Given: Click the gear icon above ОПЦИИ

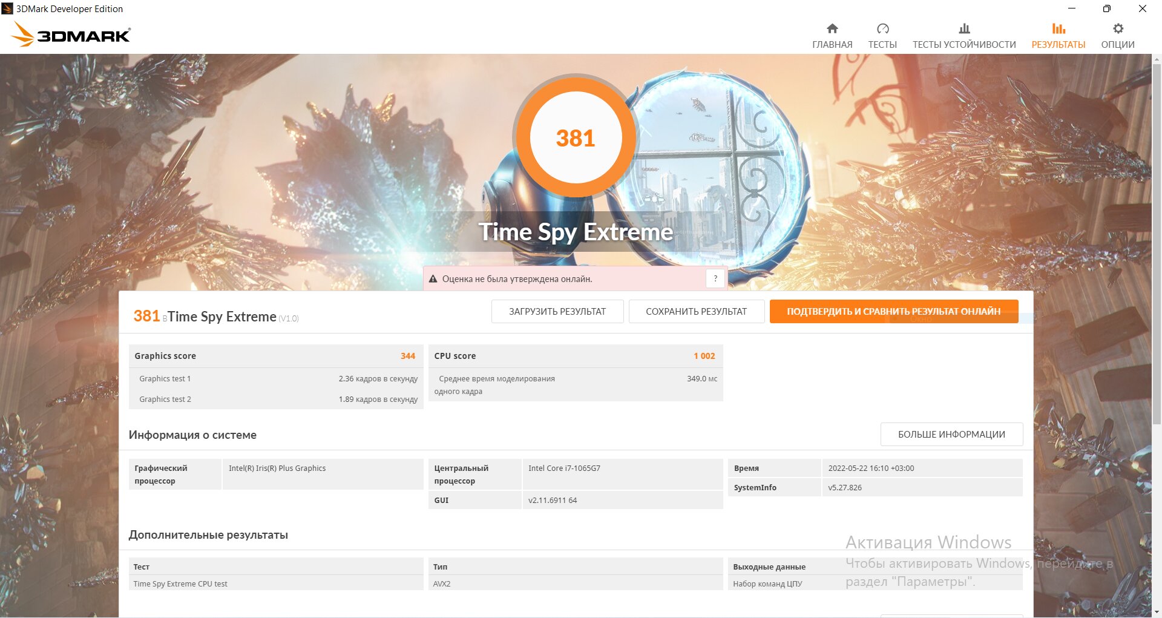Looking at the screenshot, I should pos(1118,28).
